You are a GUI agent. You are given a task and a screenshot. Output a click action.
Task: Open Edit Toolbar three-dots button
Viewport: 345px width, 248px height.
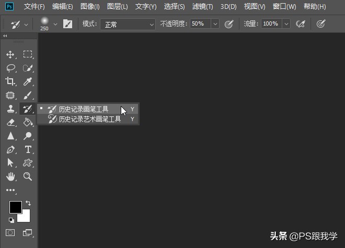click(x=10, y=190)
